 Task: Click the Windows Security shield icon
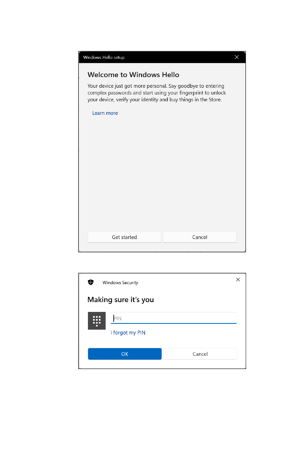coord(91,282)
